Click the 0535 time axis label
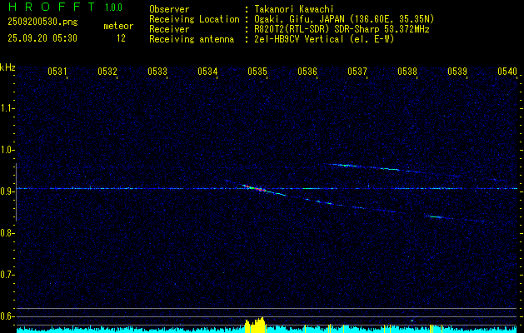The image size is (524, 333). [257, 71]
